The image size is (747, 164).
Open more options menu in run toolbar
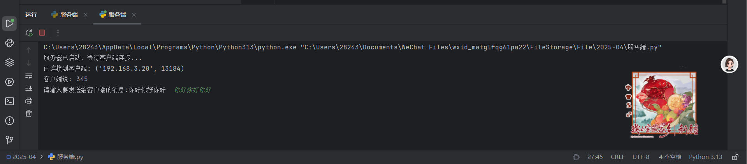tap(58, 33)
